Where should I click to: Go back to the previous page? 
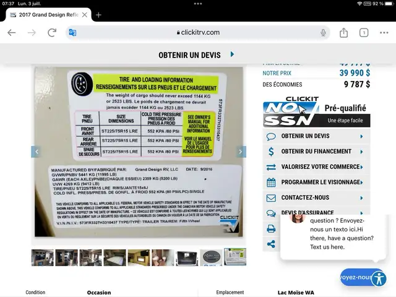(x=12, y=33)
